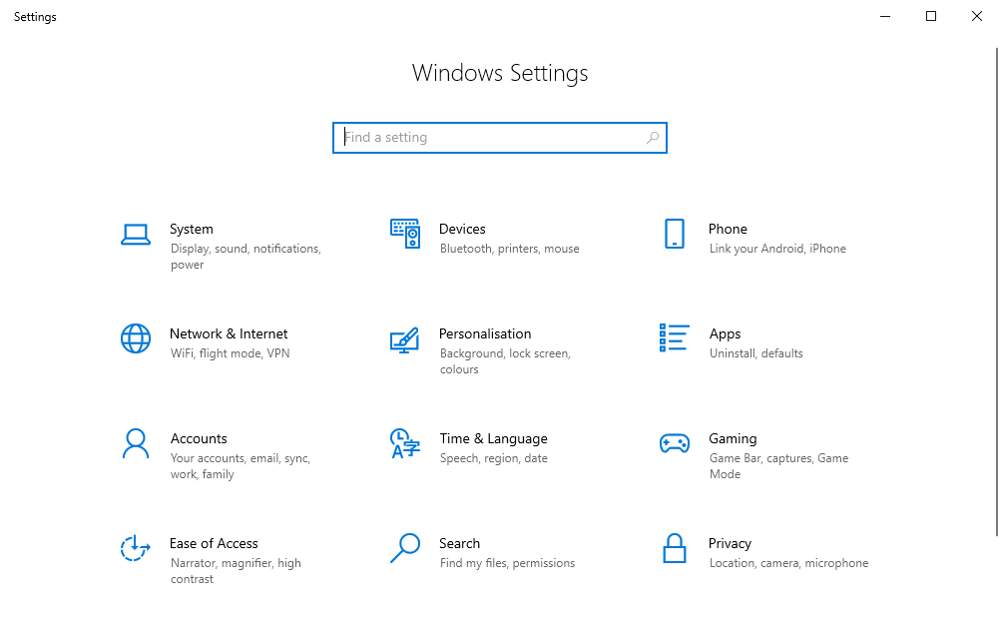1000x631 pixels.
Task: Click the Network & Internet globe icon
Action: (x=135, y=338)
